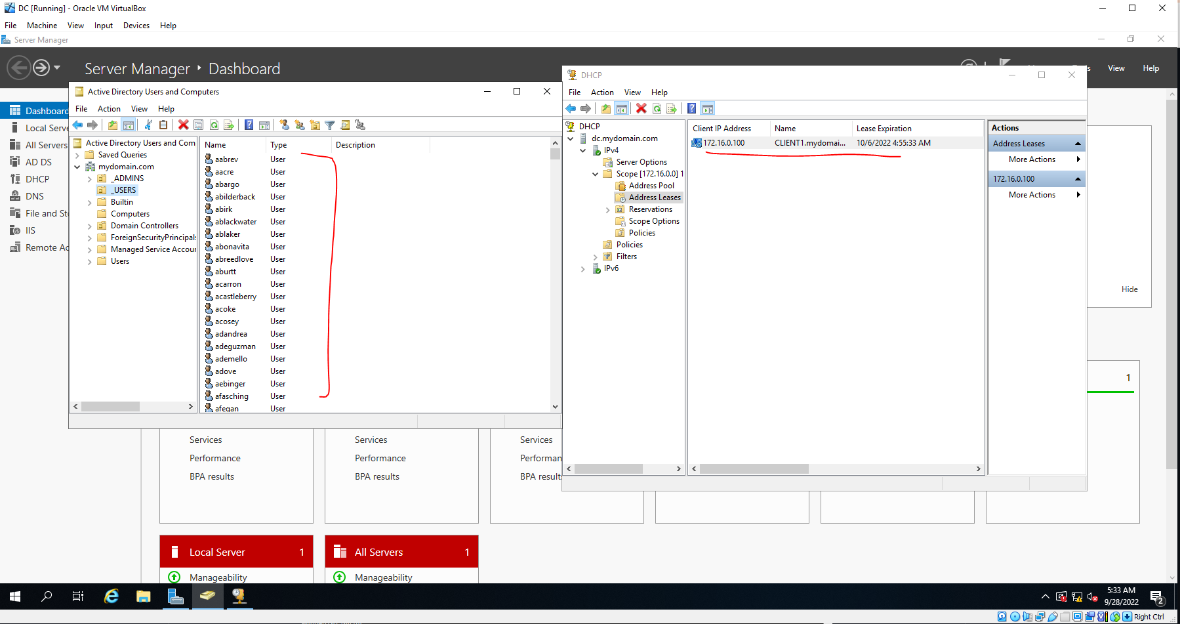This screenshot has width=1180, height=624.
Task: Click the blue Help icon in Active Directory toolbar
Action: [249, 125]
